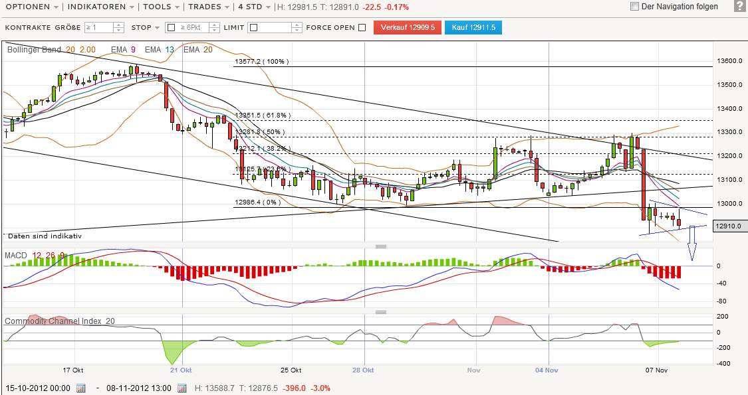Open the INDIKATOREN menu
This screenshot has height=395, width=748.
101,7
